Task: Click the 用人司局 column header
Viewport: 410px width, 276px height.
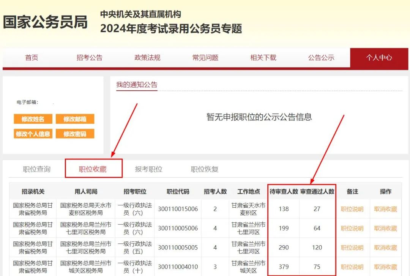Action: (x=86, y=191)
